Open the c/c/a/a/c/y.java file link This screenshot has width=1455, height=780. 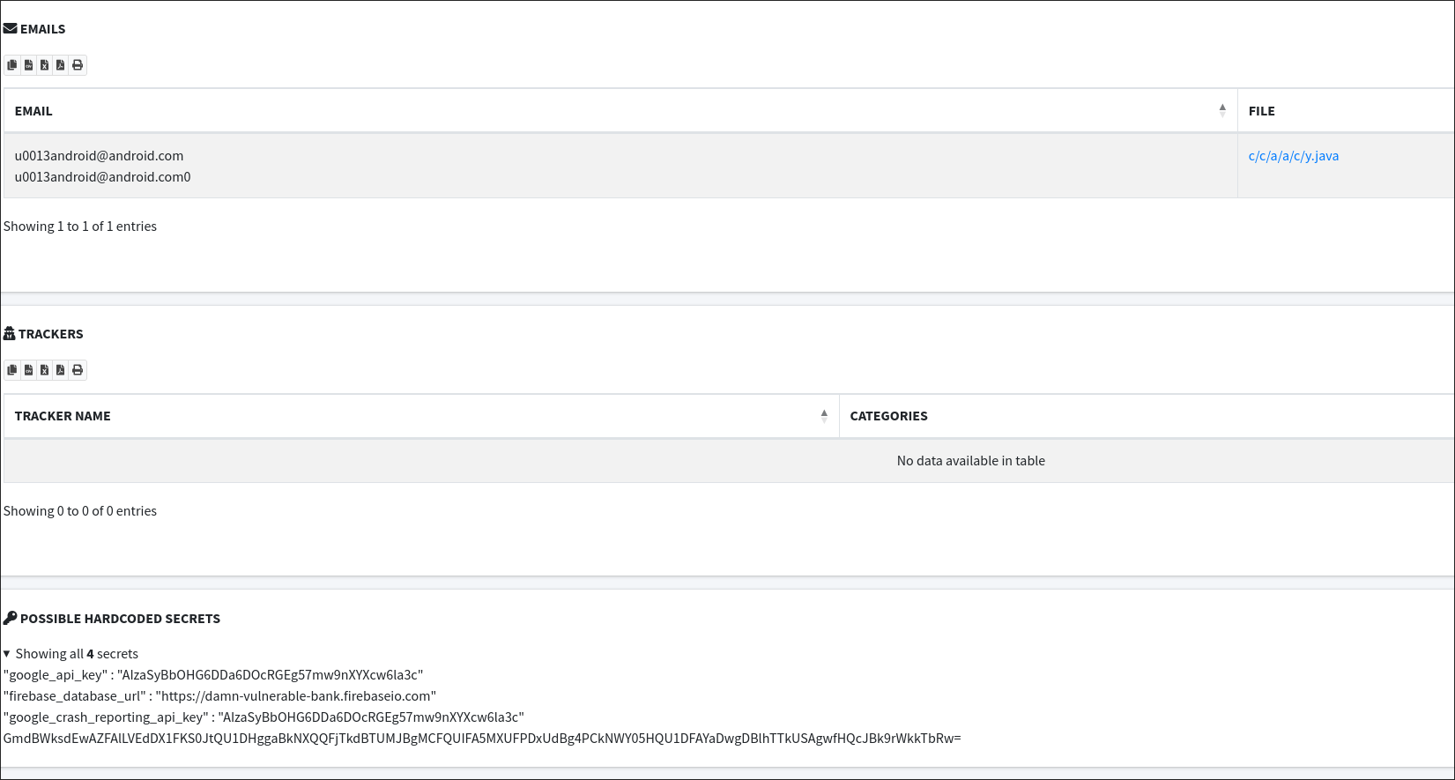pos(1293,156)
